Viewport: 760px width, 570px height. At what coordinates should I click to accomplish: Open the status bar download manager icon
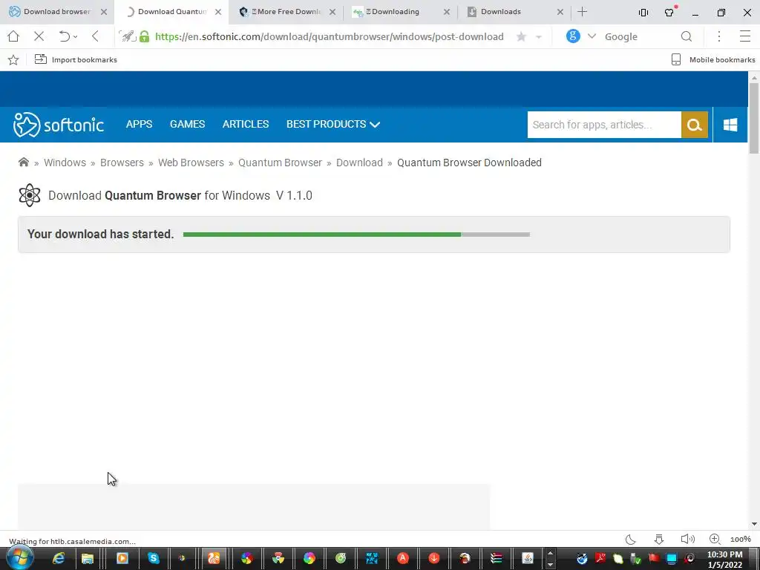[659, 539]
